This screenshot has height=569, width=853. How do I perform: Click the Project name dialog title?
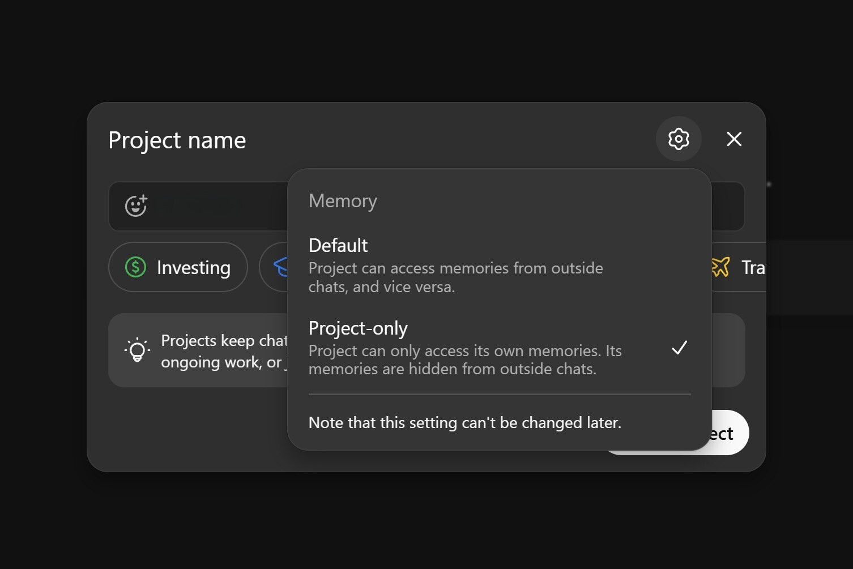(177, 140)
